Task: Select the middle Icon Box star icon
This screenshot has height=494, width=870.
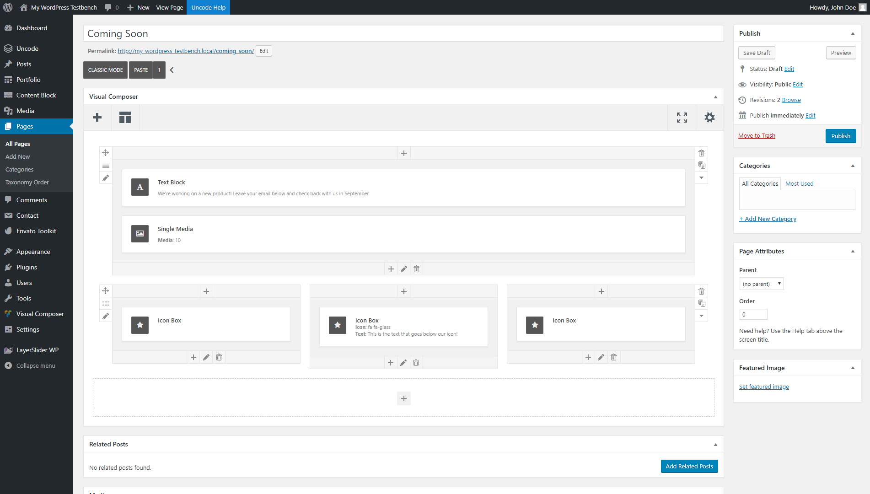Action: point(338,325)
